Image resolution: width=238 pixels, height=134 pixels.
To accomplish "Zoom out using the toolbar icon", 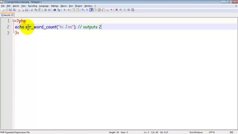I will [x=69, y=10].
